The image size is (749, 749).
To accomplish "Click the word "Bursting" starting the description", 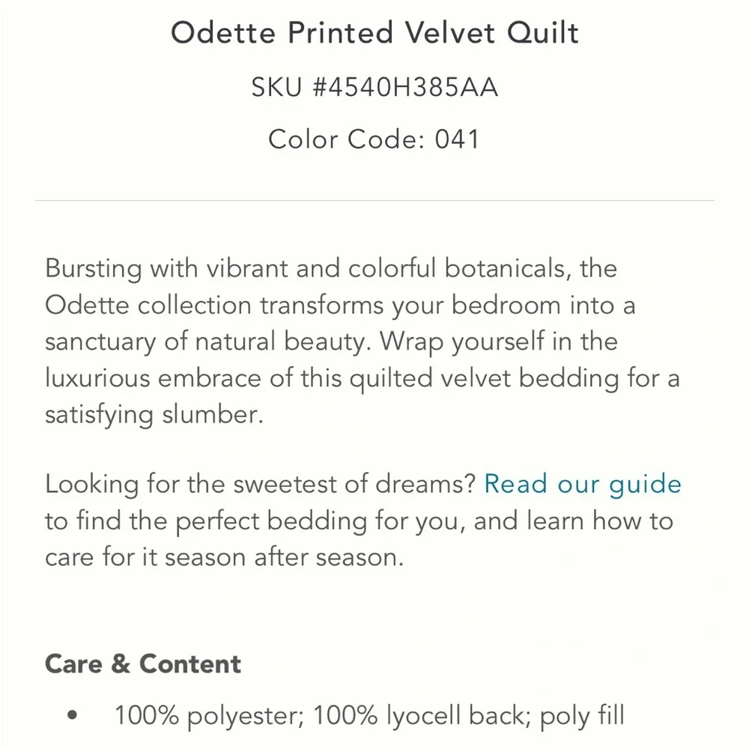I will click(93, 269).
